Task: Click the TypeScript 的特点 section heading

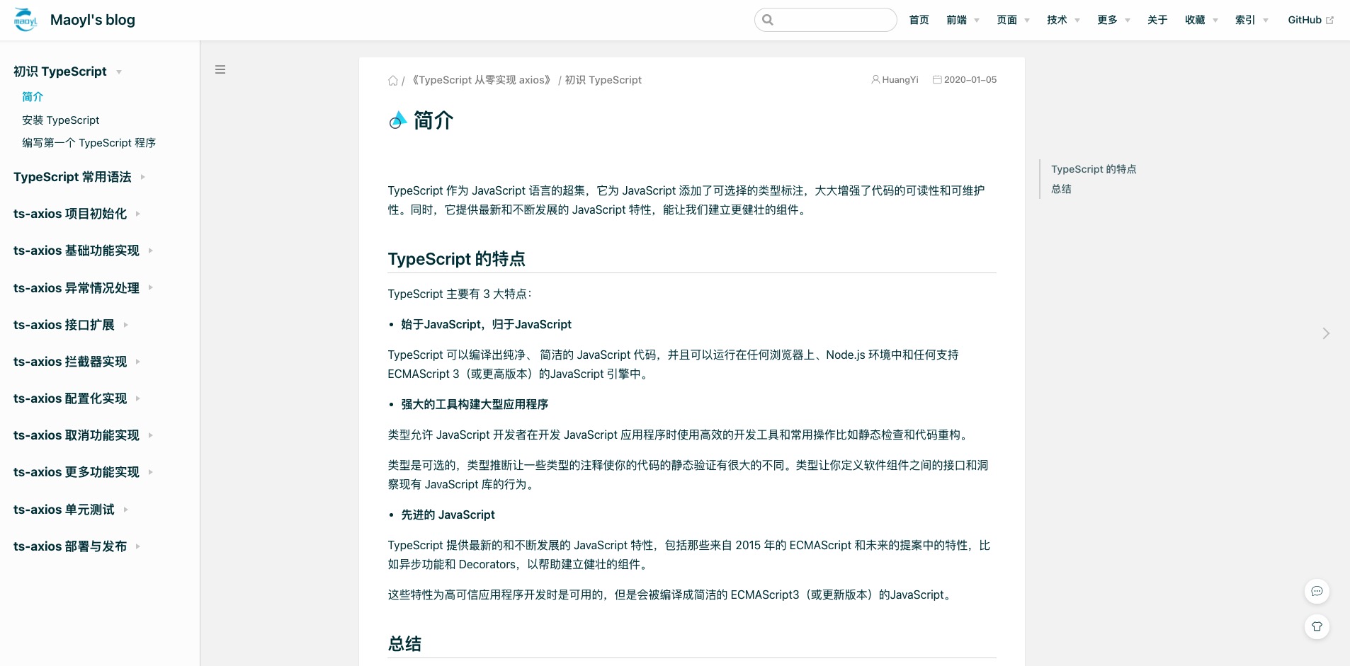Action: click(x=457, y=259)
